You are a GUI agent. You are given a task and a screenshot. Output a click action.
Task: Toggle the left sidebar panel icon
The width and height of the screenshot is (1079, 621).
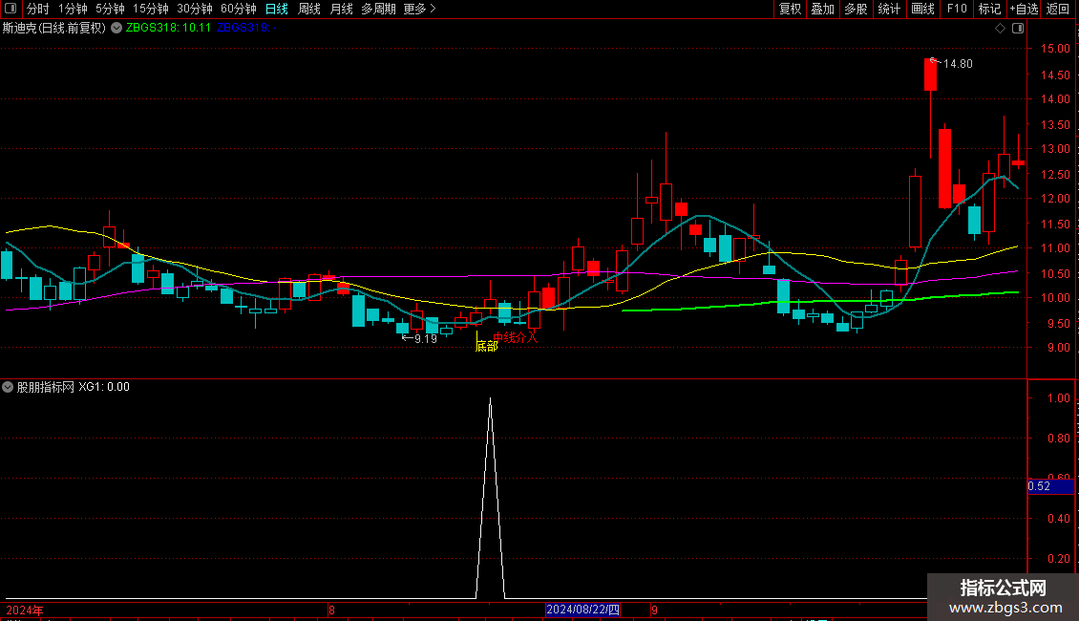point(11,9)
